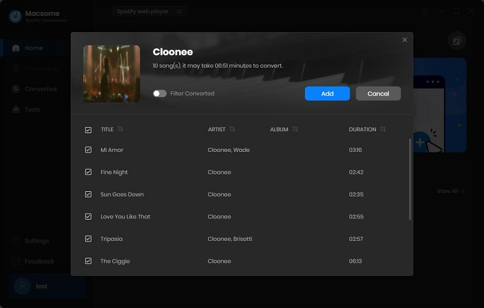Click duration 03:16
Image resolution: width=484 pixels, height=308 pixels.
(355, 150)
